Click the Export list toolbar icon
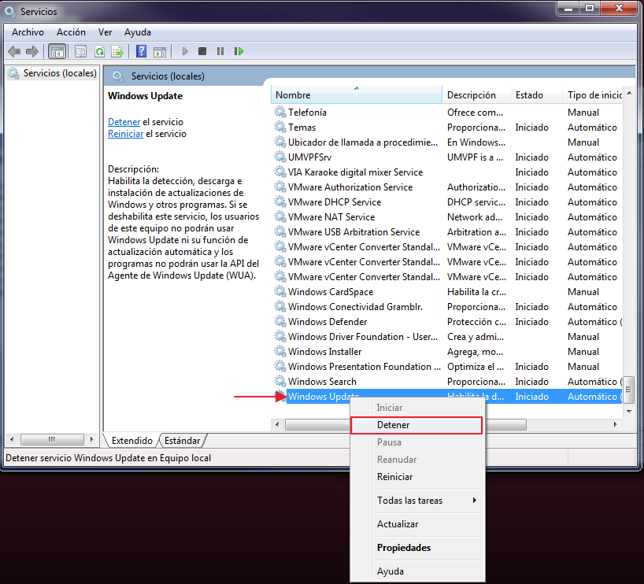 [x=117, y=51]
